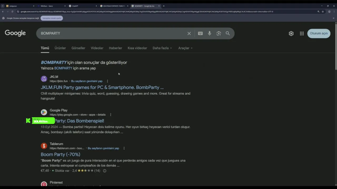Open more options dots for Google Play result
The height and width of the screenshot is (189, 337).
[x=111, y=115]
